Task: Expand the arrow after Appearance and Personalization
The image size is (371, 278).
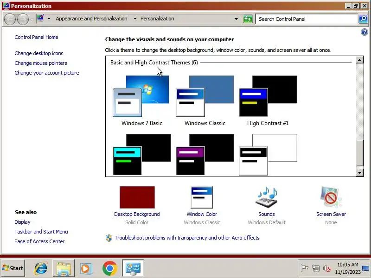Action: pos(135,19)
